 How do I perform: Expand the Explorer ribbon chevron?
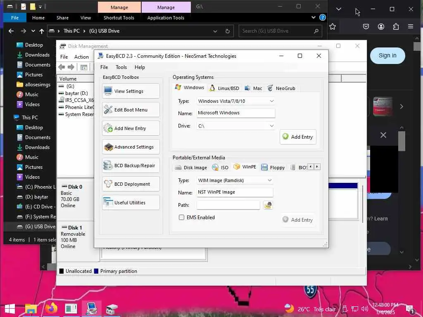point(313,17)
